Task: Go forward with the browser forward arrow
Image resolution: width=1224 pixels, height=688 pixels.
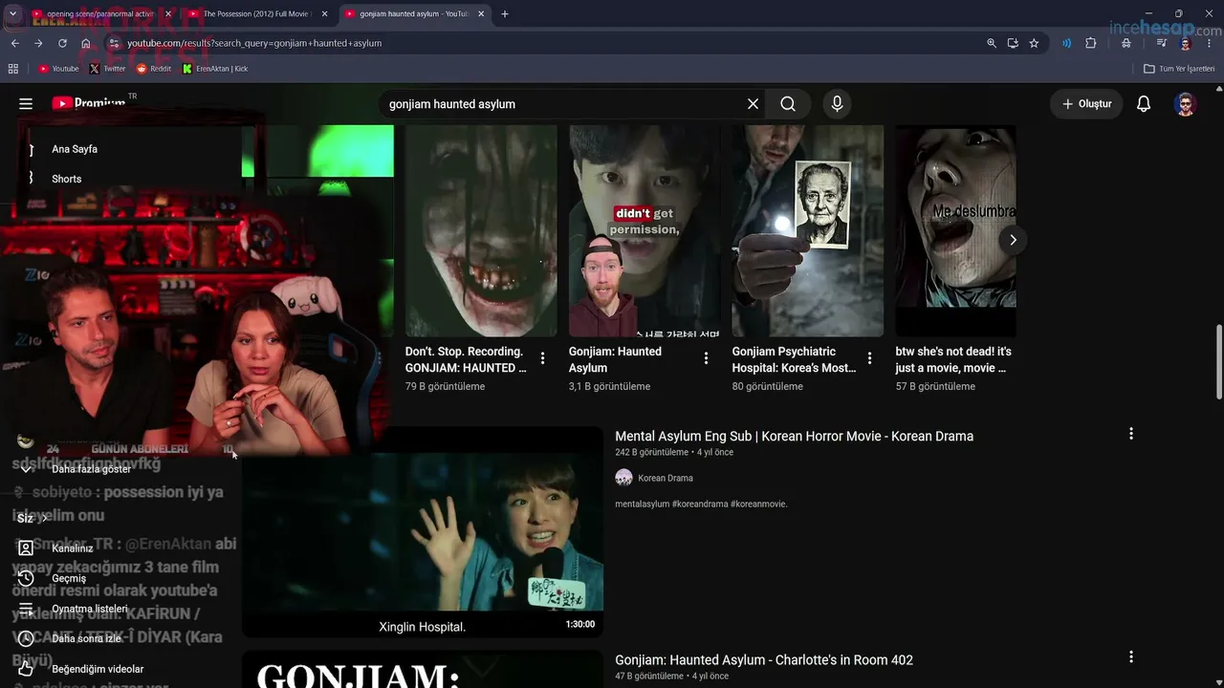Action: [x=38, y=43]
